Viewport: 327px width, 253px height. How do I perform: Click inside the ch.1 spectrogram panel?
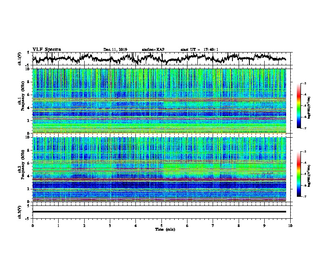(x=159, y=101)
